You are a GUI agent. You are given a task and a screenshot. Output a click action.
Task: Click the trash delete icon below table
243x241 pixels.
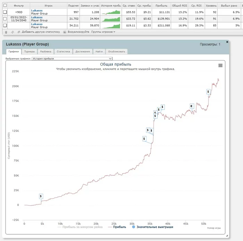coord(6,32)
